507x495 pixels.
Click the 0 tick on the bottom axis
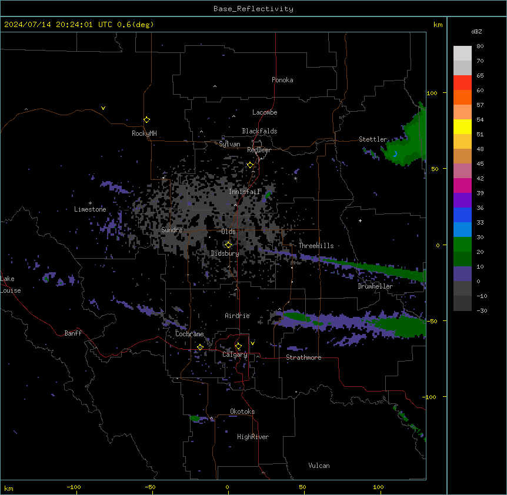(227, 487)
